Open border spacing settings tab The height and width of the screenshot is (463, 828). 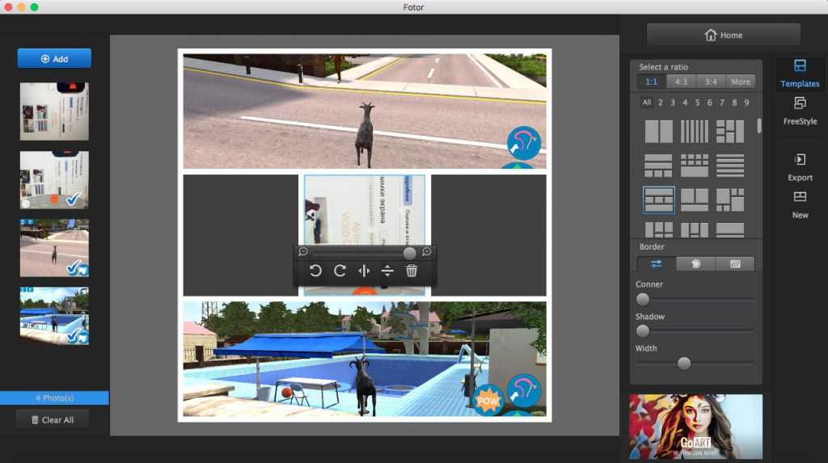pyautogui.click(x=657, y=263)
